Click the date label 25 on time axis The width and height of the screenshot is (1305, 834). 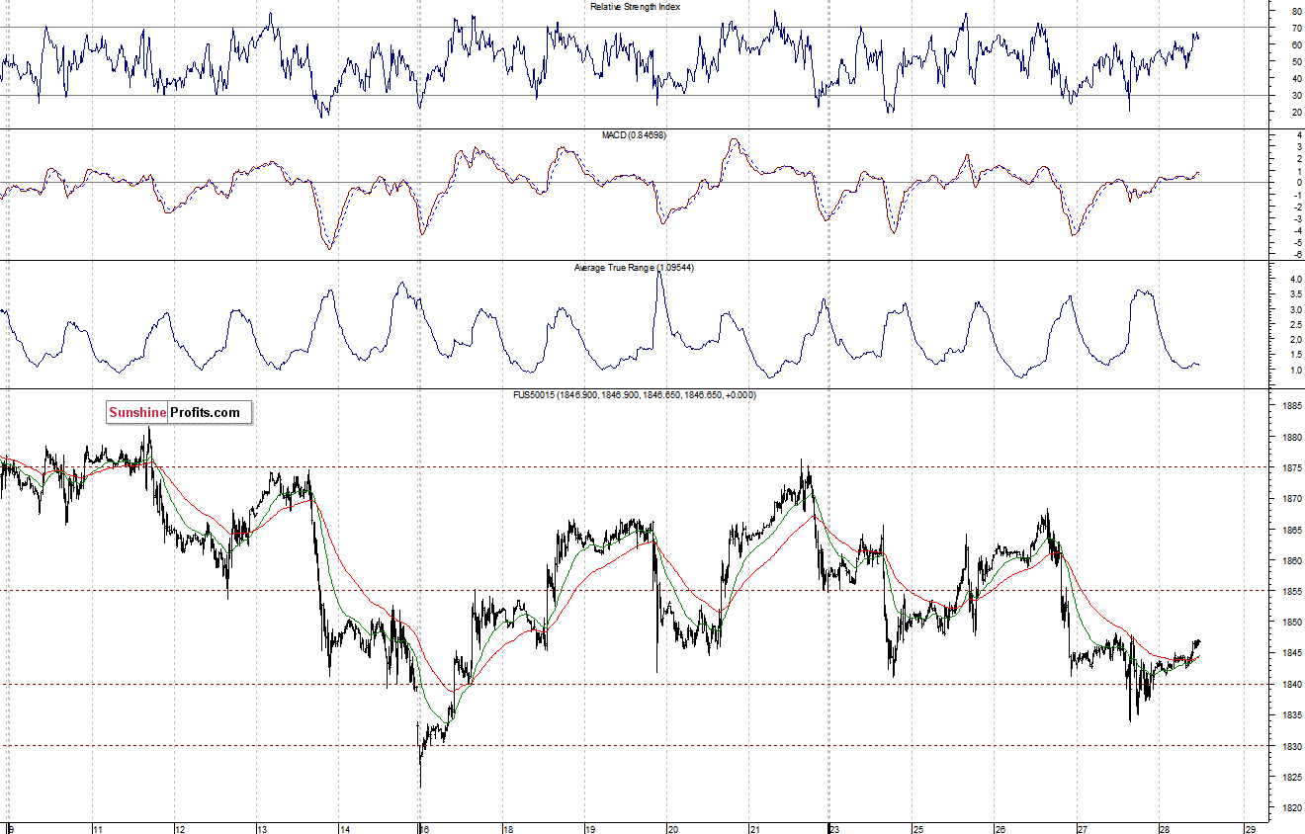[918, 828]
